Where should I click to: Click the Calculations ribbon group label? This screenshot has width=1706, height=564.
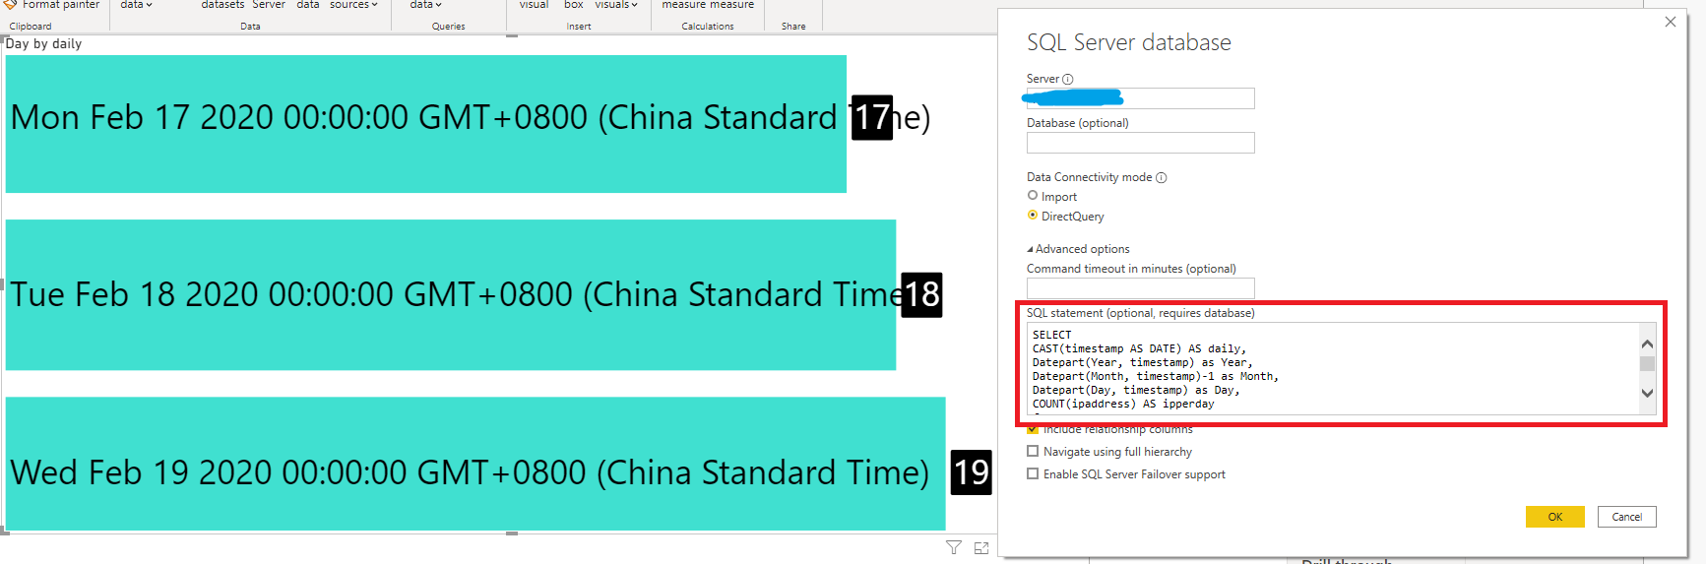point(708,27)
